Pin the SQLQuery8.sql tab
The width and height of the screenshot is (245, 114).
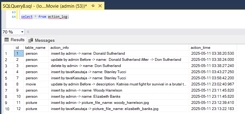pyautogui.click(x=93, y=6)
